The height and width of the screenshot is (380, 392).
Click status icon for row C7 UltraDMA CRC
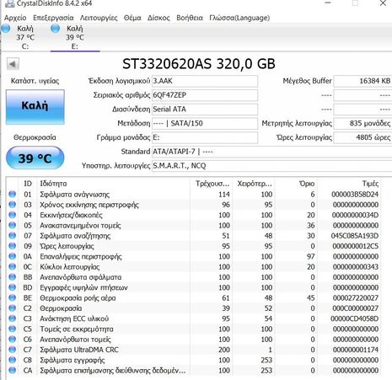[x=12, y=350]
